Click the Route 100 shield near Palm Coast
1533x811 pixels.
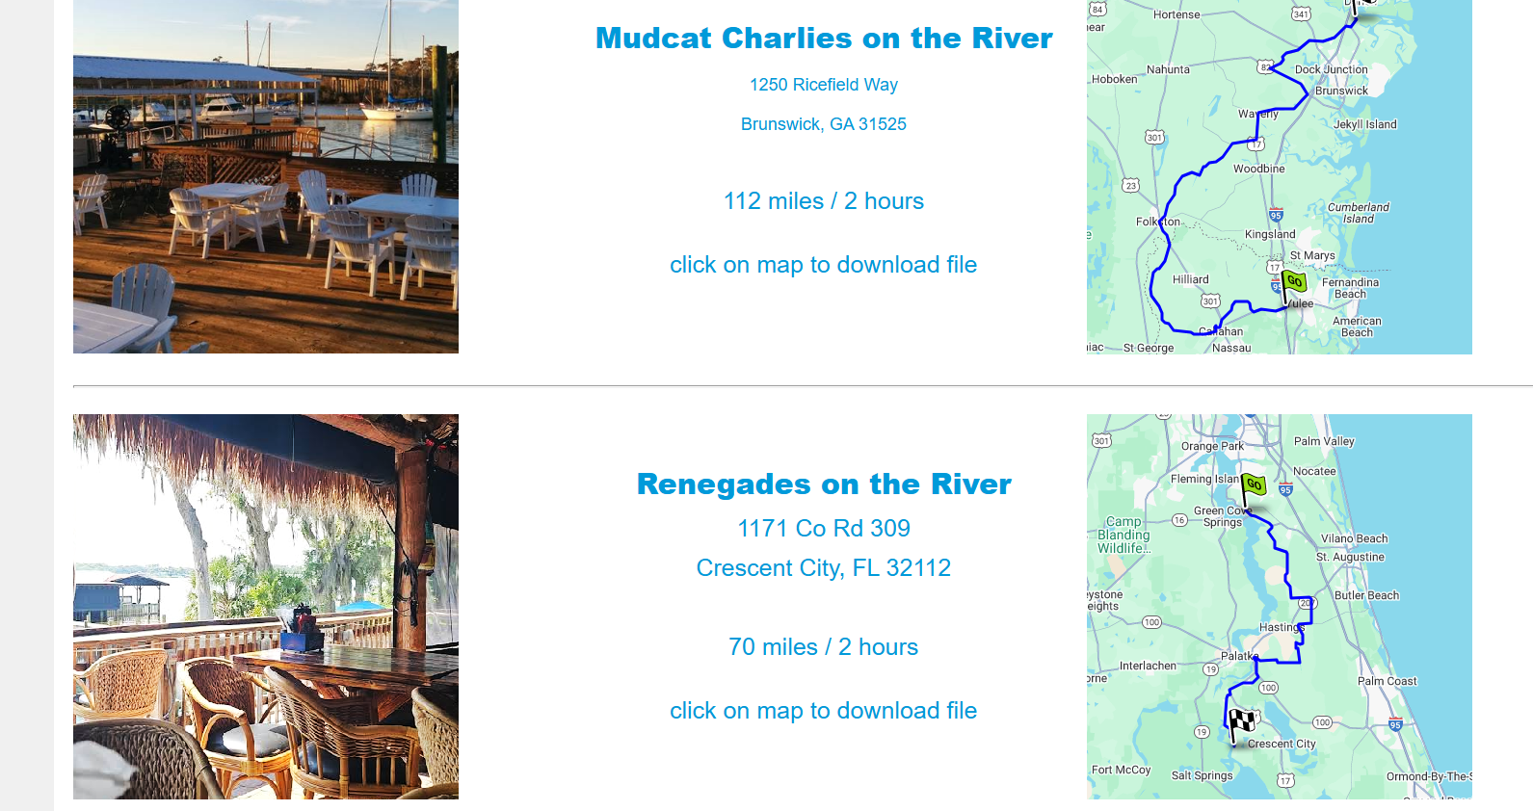point(1322,722)
